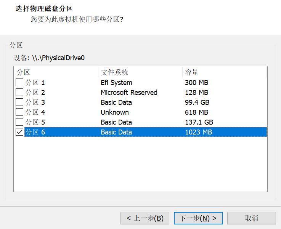Select the 137.1 GB partition entry
Image resolution: width=281 pixels, height=229 pixels.
click(199, 122)
